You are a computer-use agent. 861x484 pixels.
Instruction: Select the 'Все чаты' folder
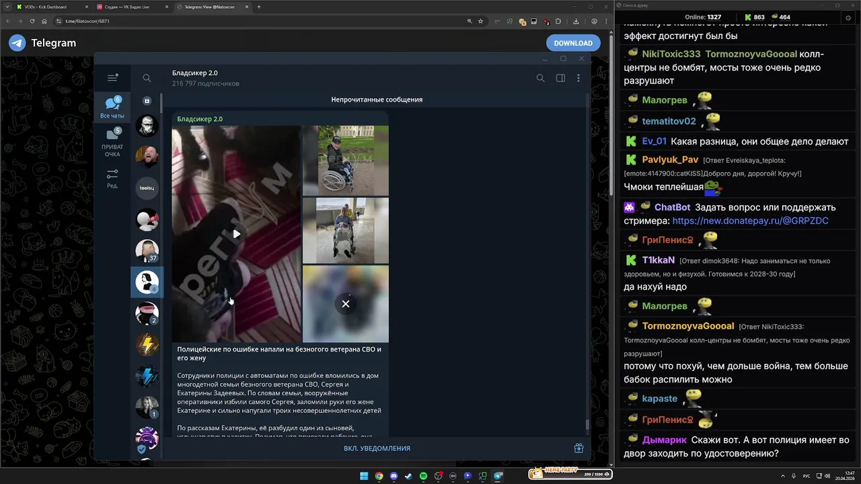(112, 108)
